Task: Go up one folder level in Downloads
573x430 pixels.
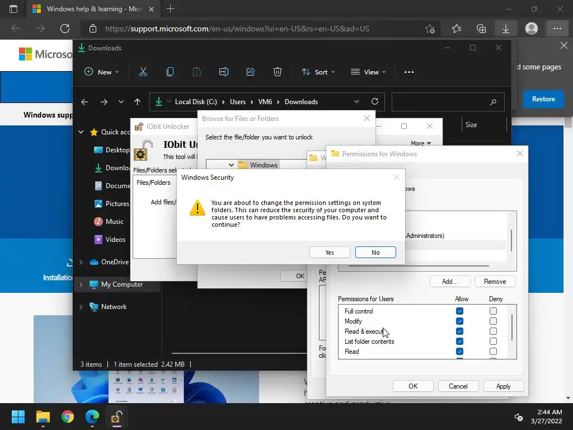Action: tap(138, 102)
